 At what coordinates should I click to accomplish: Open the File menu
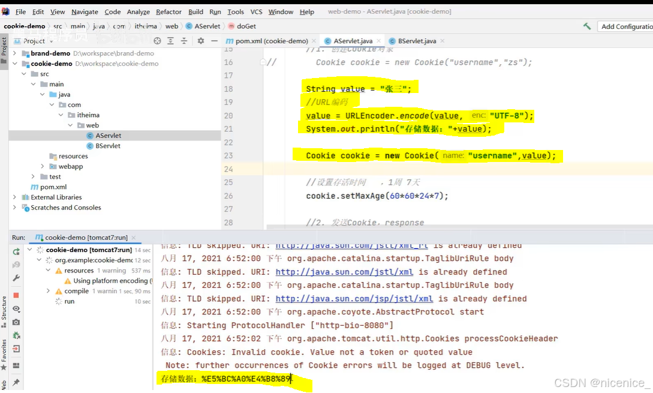pyautogui.click(x=20, y=11)
